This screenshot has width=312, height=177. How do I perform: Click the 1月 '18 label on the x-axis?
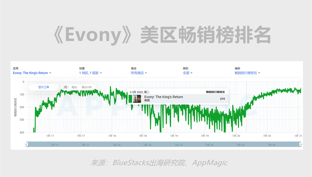pyautogui.click(x=112, y=136)
